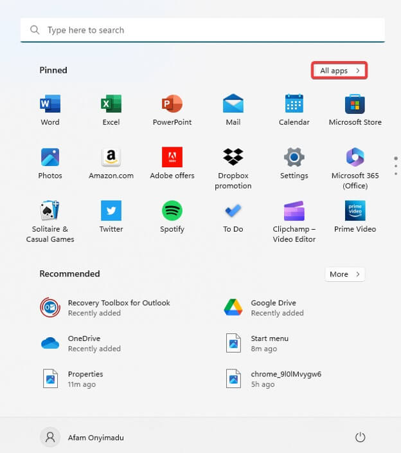Open Solitaire & Casual Games
Image resolution: width=401 pixels, height=453 pixels.
(x=50, y=221)
